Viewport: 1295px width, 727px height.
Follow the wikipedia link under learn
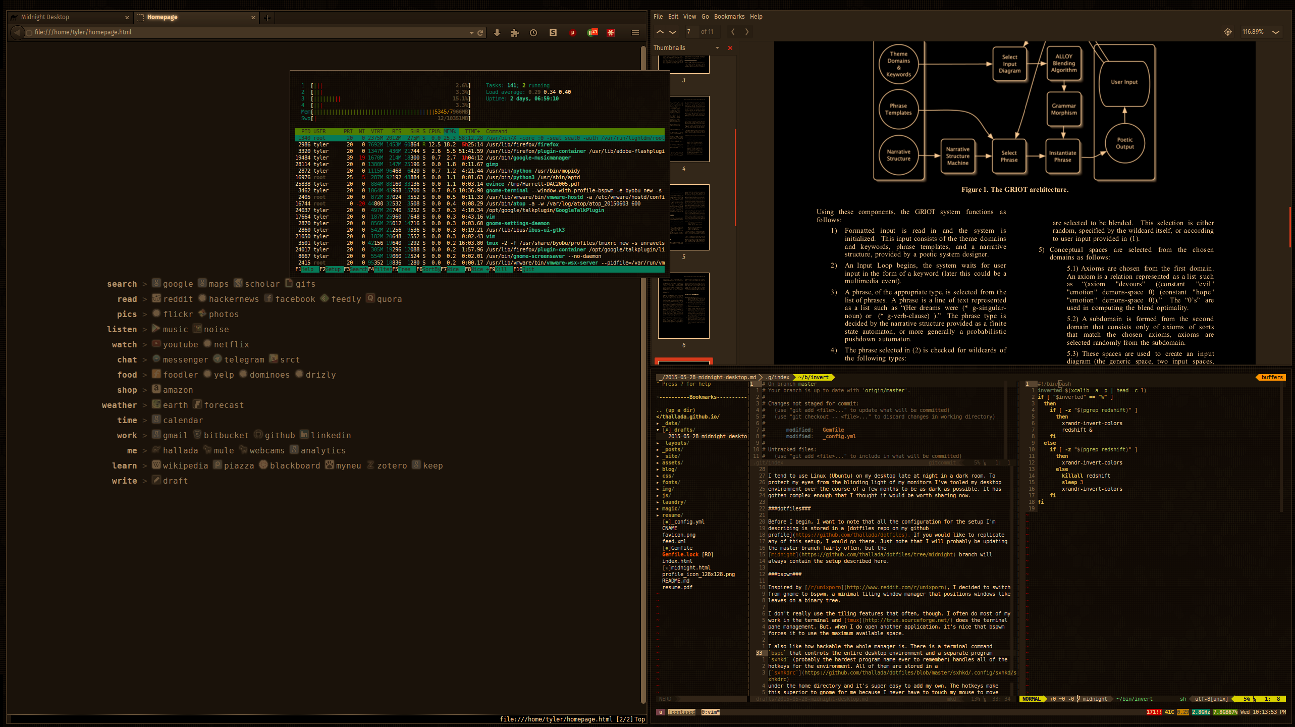pyautogui.click(x=185, y=465)
